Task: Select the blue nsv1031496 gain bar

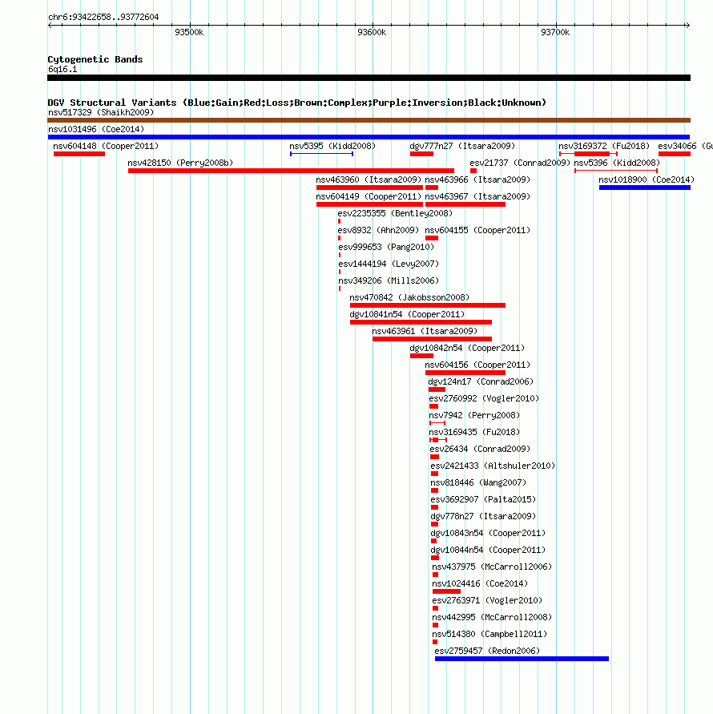Action: point(369,137)
